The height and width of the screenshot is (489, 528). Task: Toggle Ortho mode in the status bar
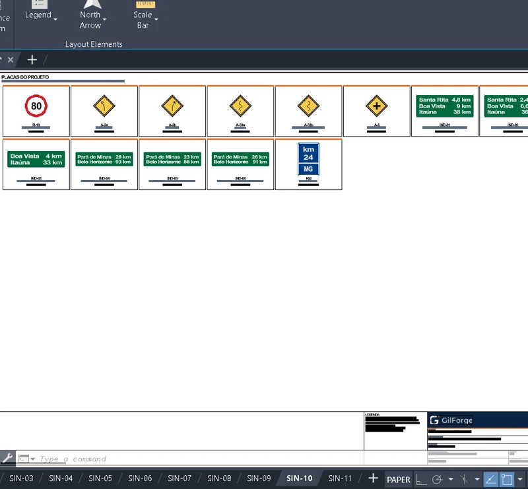click(x=421, y=479)
